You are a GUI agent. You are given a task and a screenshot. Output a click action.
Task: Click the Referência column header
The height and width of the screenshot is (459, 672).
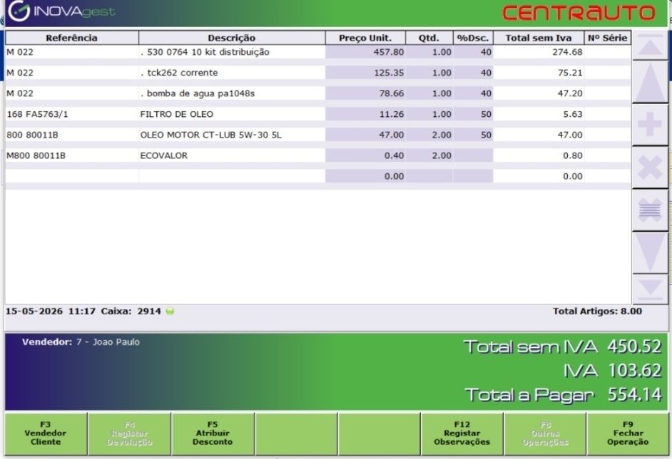click(71, 38)
